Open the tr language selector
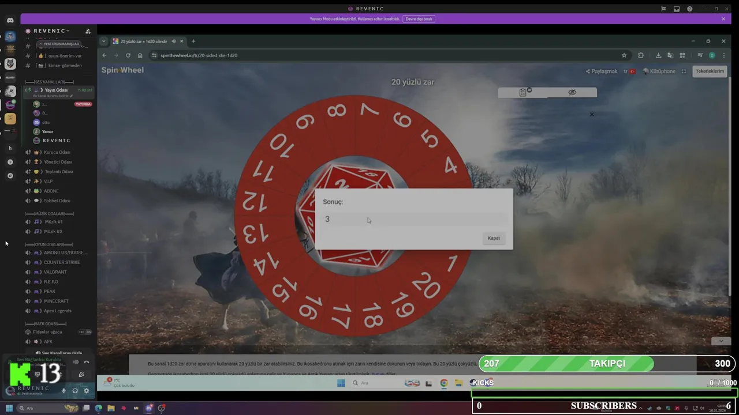Image resolution: width=739 pixels, height=415 pixels. [x=629, y=71]
